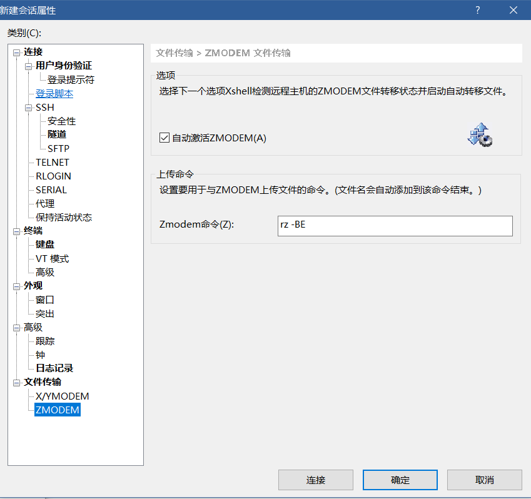Select the 终端 category
Screen dimensions: 531x499
(33, 231)
